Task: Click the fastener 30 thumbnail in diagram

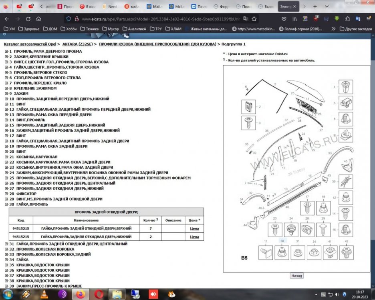Action: (282, 251)
